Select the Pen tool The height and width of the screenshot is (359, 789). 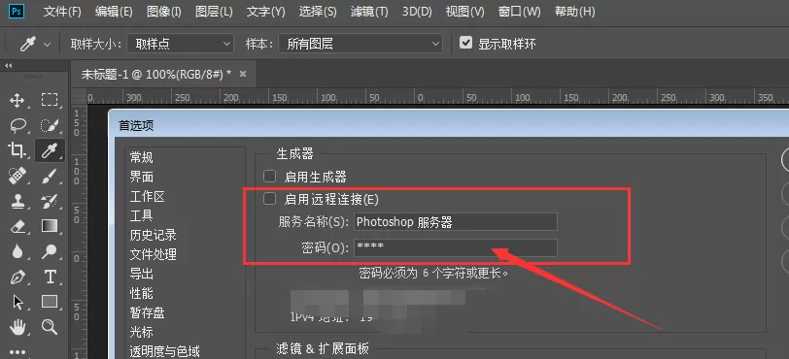click(17, 277)
